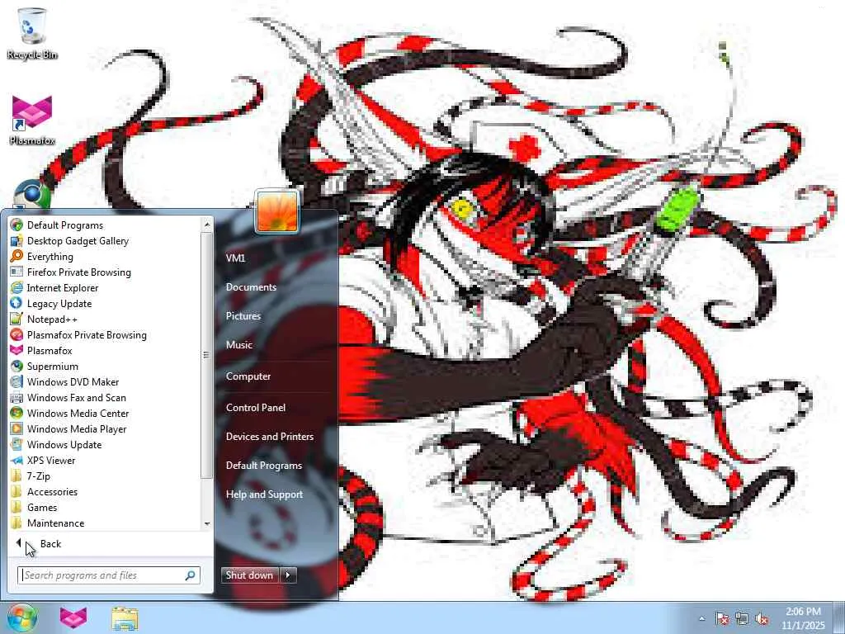The image size is (845, 634).
Task: Open Plasmafox Private Browsing icon
Action: (x=17, y=334)
